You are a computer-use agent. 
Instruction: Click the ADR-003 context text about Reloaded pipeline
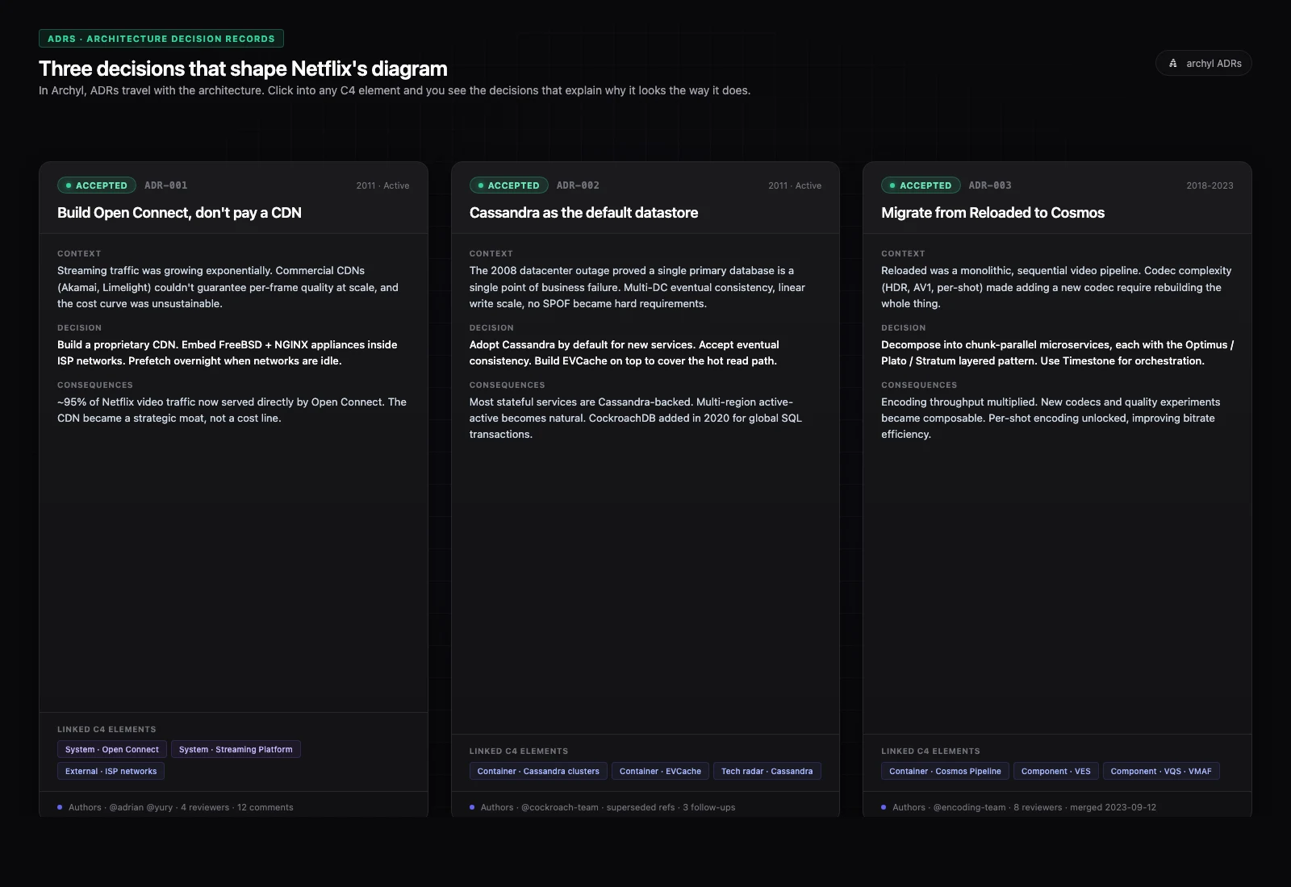1056,287
